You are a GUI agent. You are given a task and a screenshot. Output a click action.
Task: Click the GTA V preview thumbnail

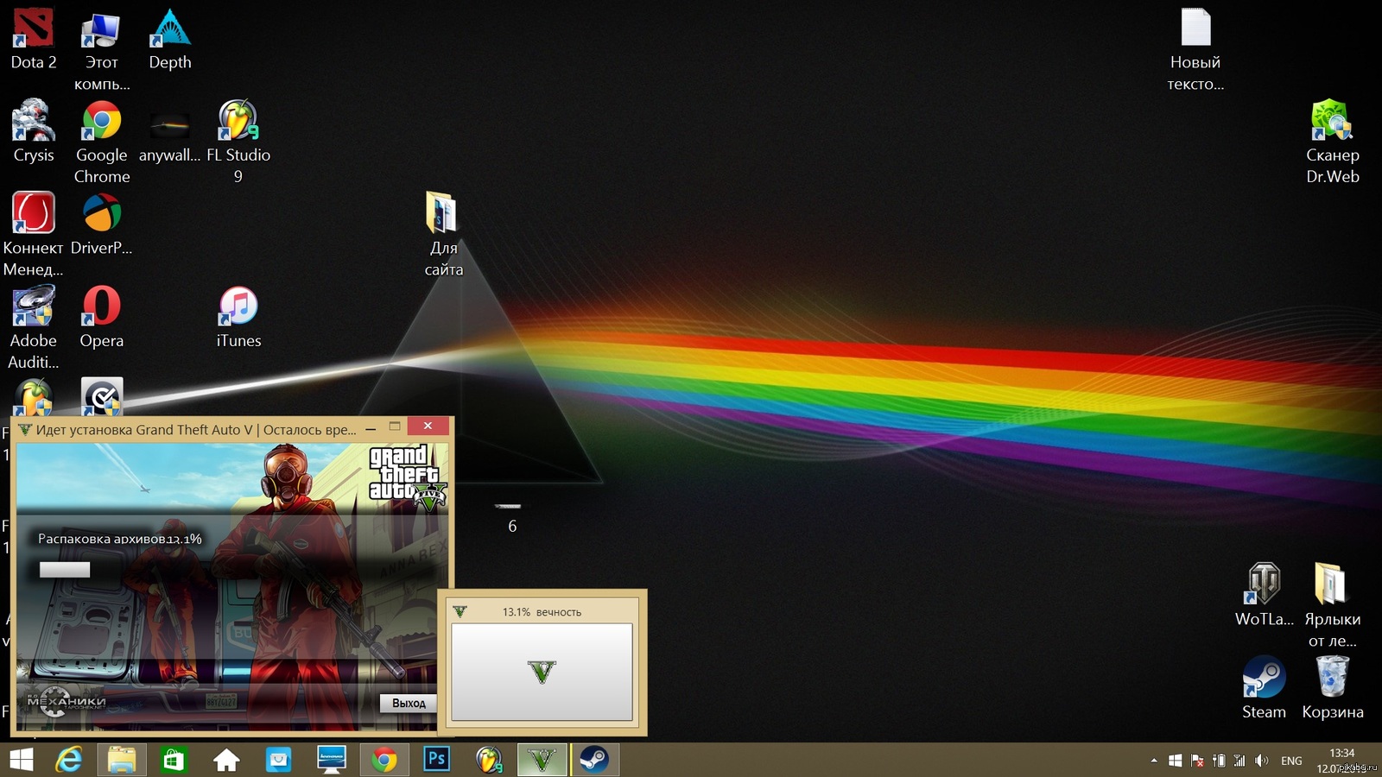point(542,672)
